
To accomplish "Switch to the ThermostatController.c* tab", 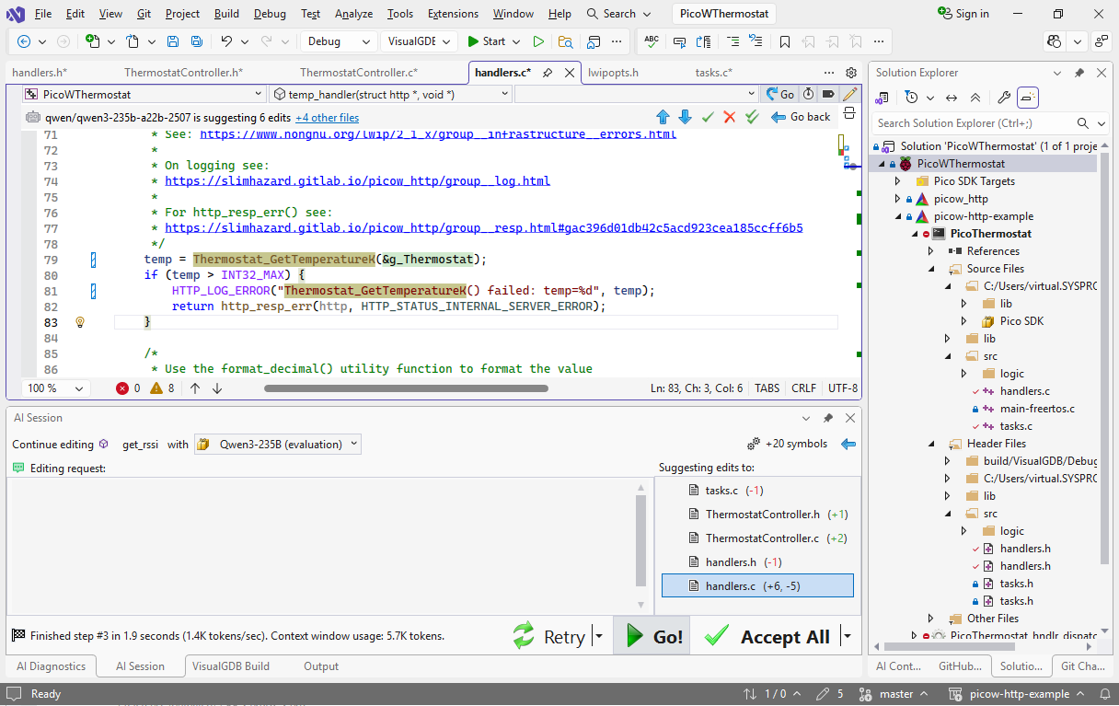I will (358, 73).
